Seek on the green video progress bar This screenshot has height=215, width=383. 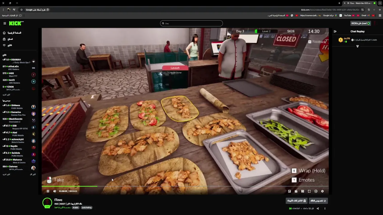69,186
